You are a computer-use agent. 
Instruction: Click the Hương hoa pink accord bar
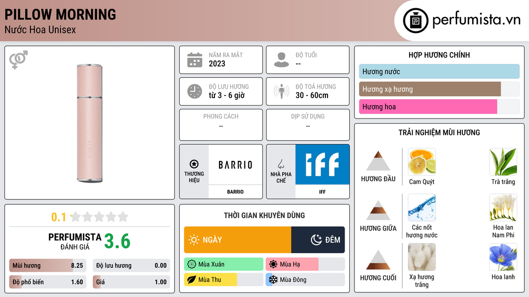[428, 107]
